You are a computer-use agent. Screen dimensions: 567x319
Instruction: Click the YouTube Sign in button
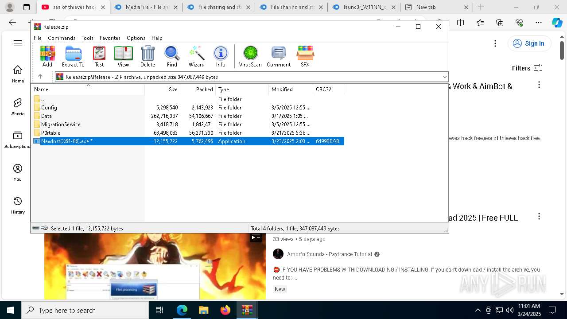point(529,43)
